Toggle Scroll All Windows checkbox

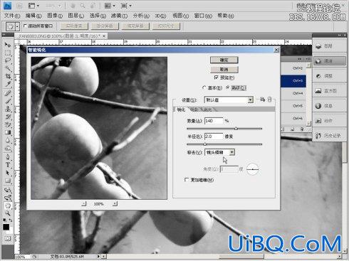click(x=25, y=26)
